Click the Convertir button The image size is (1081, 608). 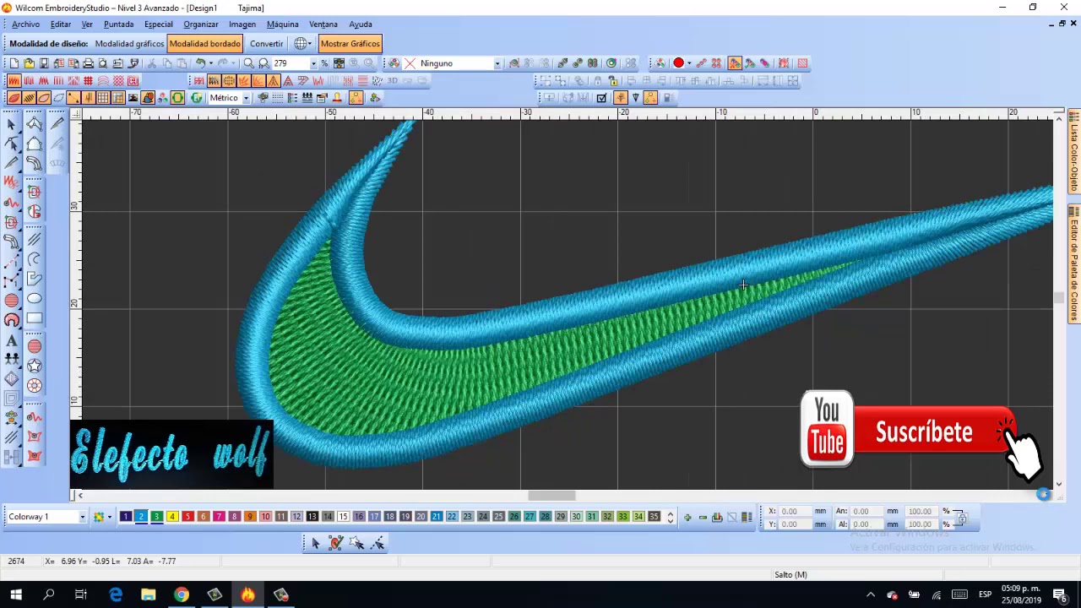267,44
